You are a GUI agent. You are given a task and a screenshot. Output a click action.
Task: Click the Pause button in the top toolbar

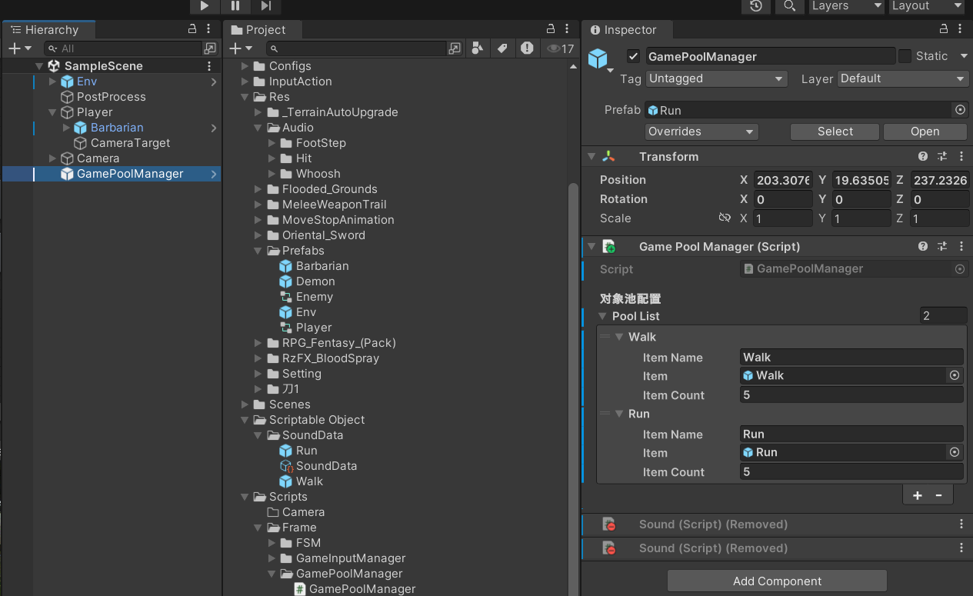coord(235,6)
